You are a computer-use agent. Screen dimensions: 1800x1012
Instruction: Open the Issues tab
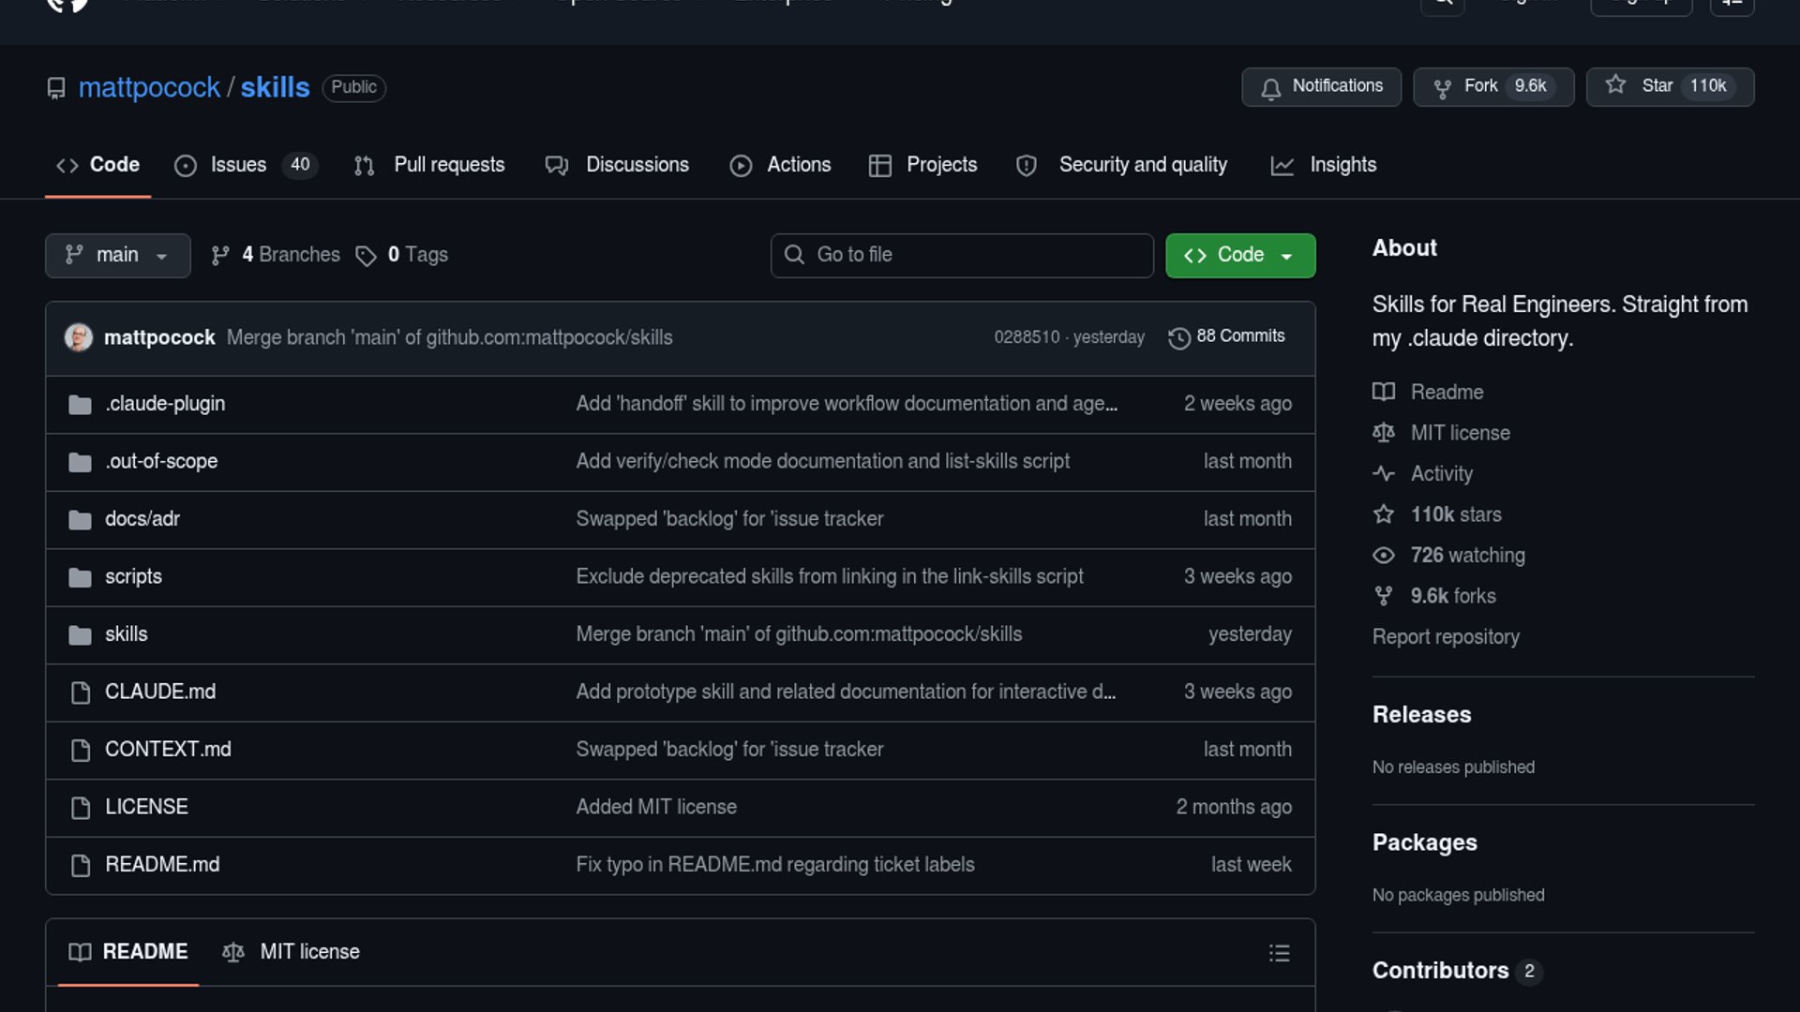(x=246, y=165)
